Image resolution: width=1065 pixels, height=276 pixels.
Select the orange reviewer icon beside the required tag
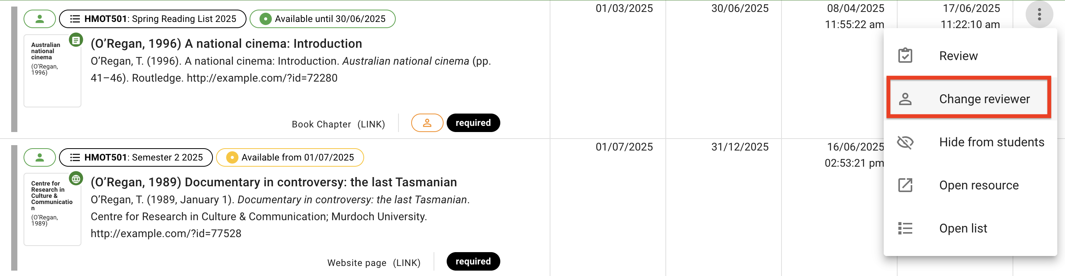coord(427,122)
